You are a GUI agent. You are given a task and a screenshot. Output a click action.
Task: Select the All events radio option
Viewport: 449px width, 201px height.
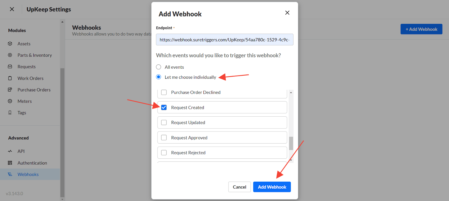159,67
